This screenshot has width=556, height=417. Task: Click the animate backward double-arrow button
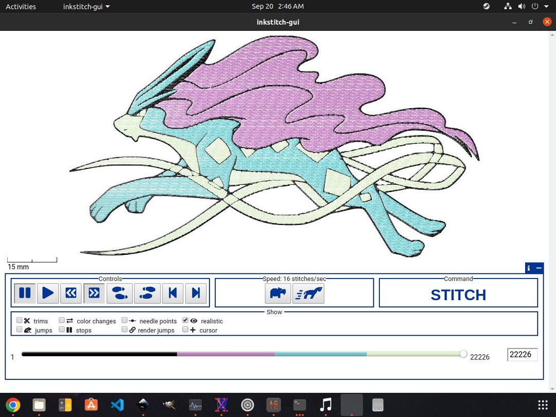(71, 293)
